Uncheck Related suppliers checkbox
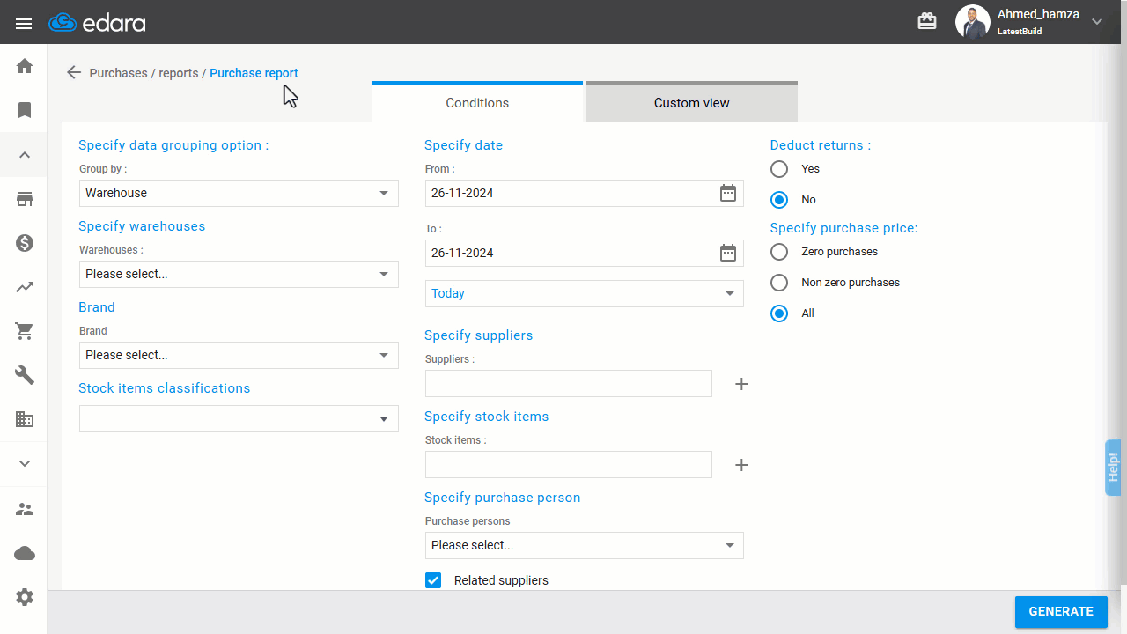Image resolution: width=1127 pixels, height=634 pixels. click(433, 579)
